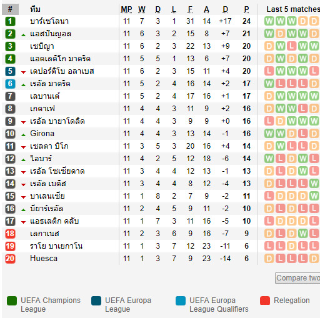The width and height of the screenshot is (320, 318).
Task: Click Huesca's first orange D result badge
Action: (x=269, y=259)
